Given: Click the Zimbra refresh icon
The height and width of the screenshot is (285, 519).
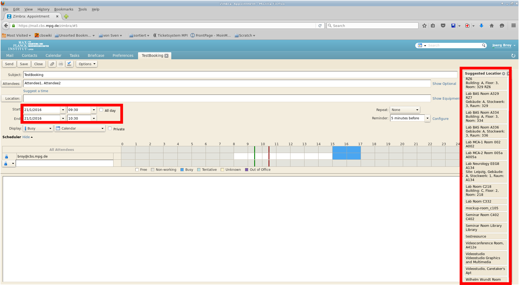Looking at the screenshot, I should 513,56.
